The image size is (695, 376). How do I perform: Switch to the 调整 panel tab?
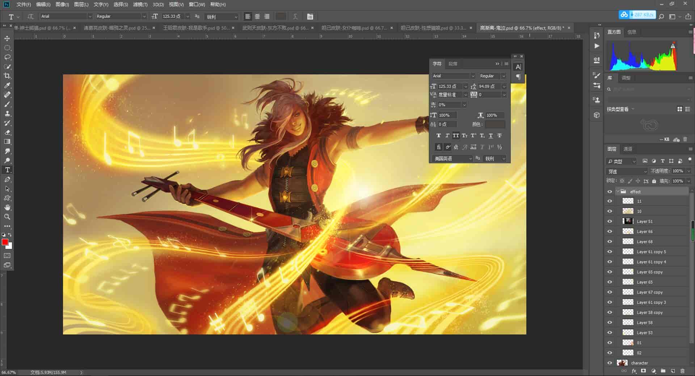626,78
